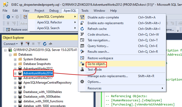
Task: Choose Go to object... from the menu
Action: [122, 64]
